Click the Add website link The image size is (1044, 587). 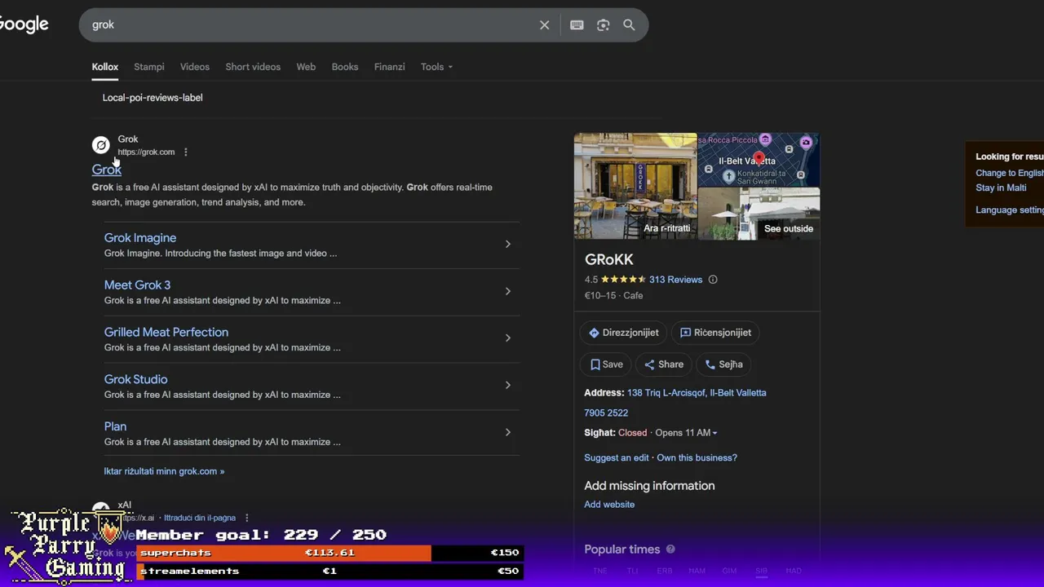pos(609,505)
